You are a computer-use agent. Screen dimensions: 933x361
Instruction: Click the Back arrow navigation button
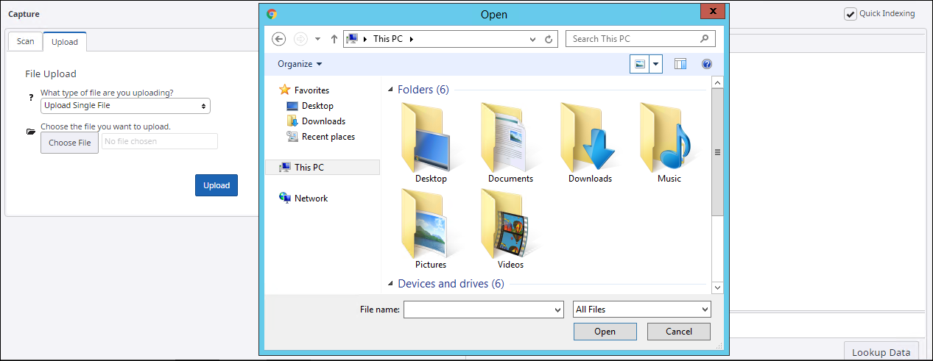pyautogui.click(x=278, y=39)
